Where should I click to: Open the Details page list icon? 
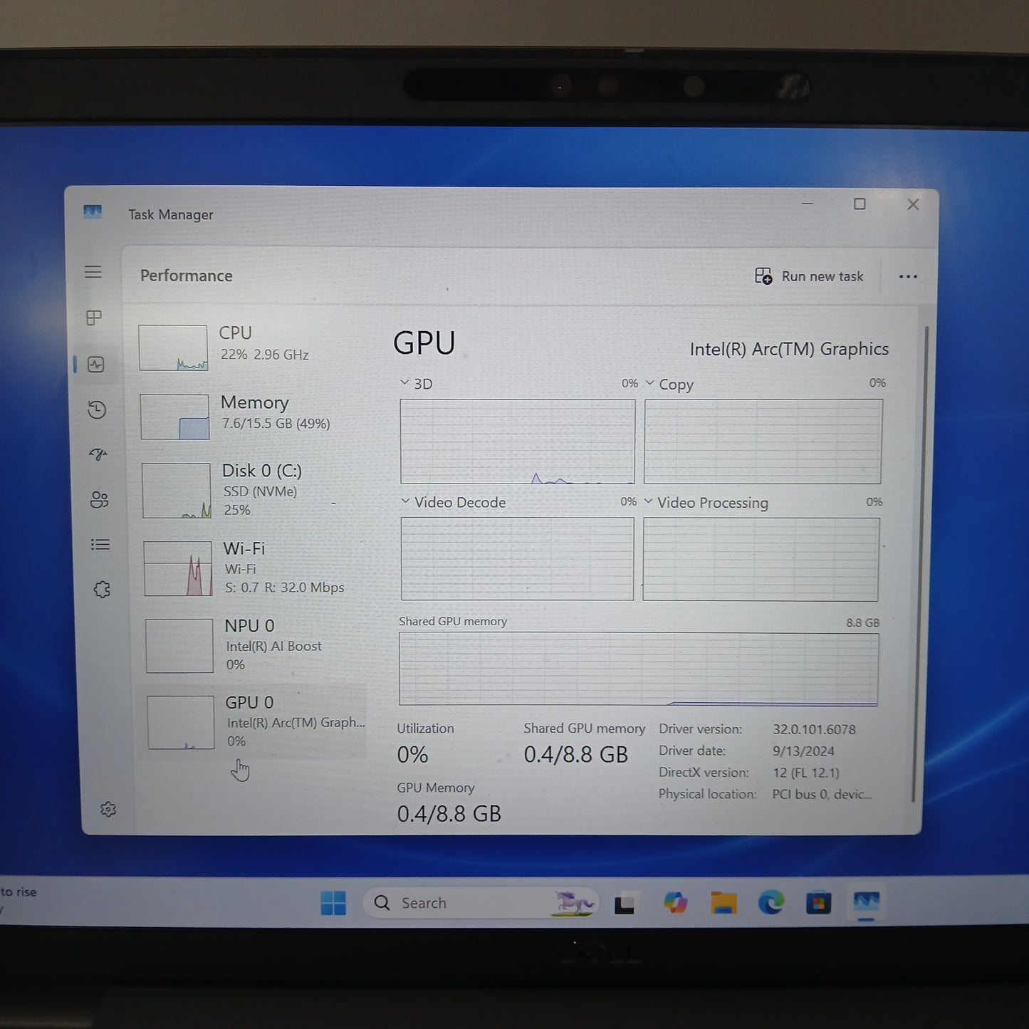tap(100, 545)
